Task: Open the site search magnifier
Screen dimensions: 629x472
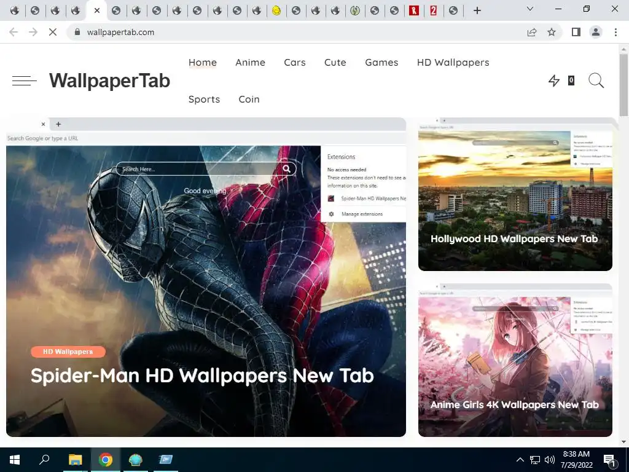Action: (x=596, y=81)
